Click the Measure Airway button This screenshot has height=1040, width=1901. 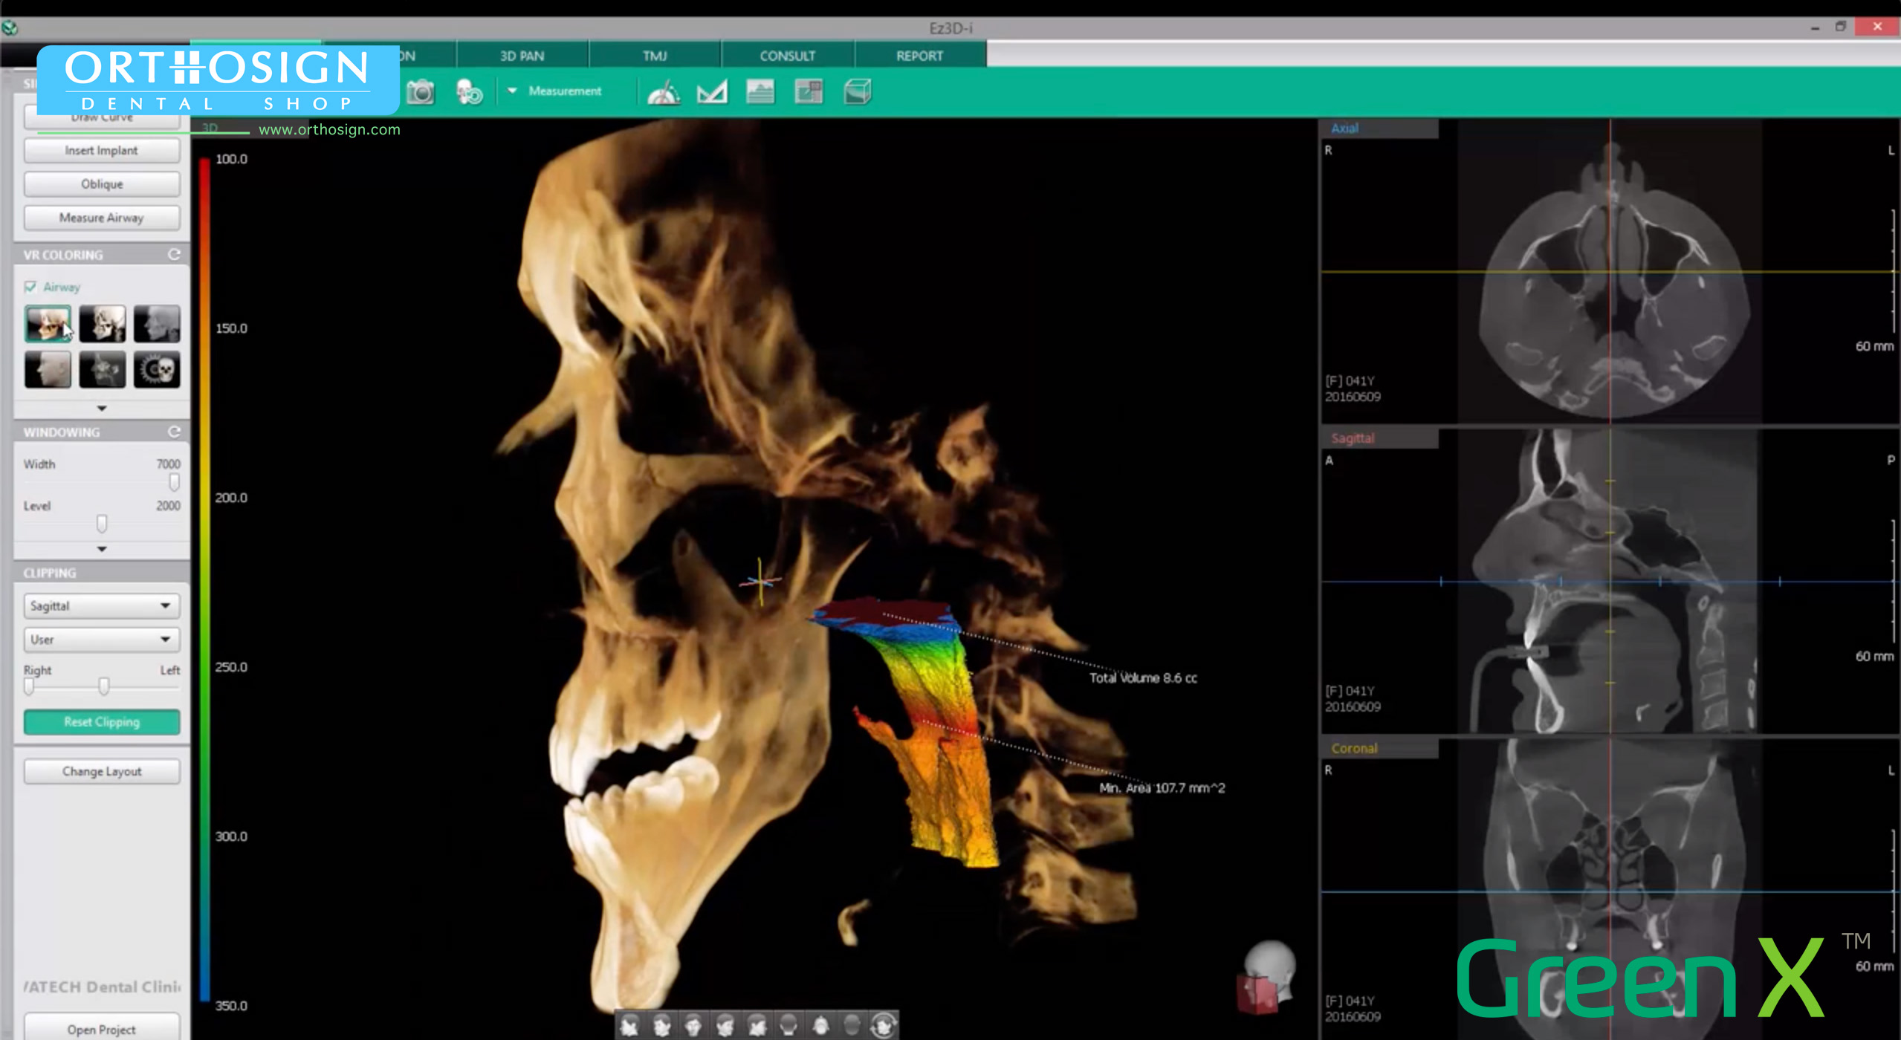(x=102, y=218)
